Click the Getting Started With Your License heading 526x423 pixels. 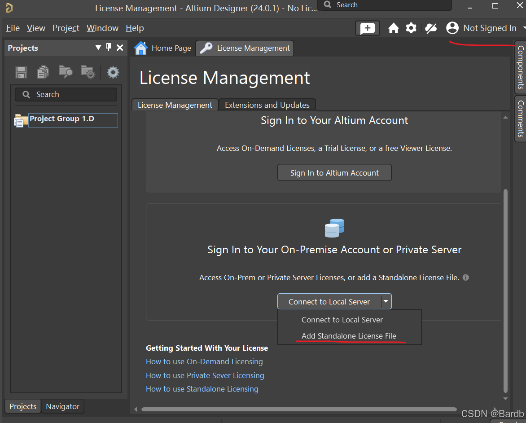click(206, 348)
